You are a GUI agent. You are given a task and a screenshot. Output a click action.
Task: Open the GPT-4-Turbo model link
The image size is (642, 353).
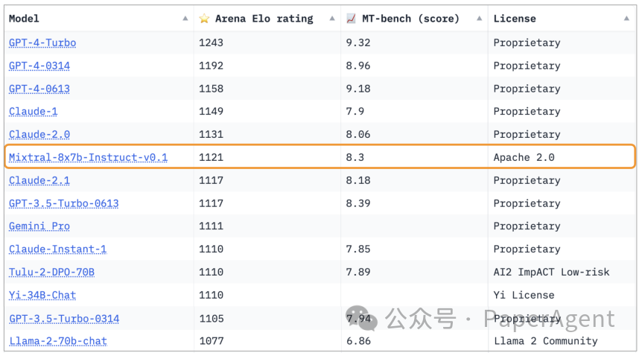click(42, 42)
